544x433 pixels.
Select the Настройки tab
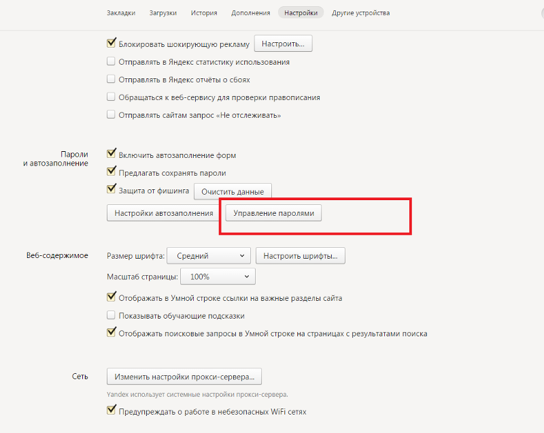(300, 13)
